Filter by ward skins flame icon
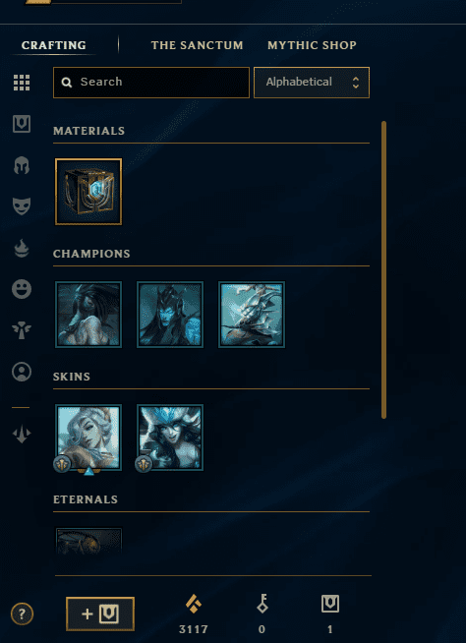This screenshot has width=466, height=643. pos(22,249)
